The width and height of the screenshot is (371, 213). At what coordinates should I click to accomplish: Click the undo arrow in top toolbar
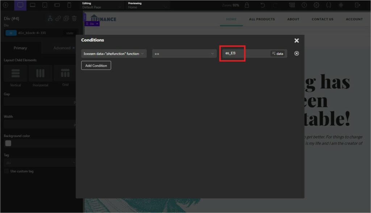click(x=263, y=5)
